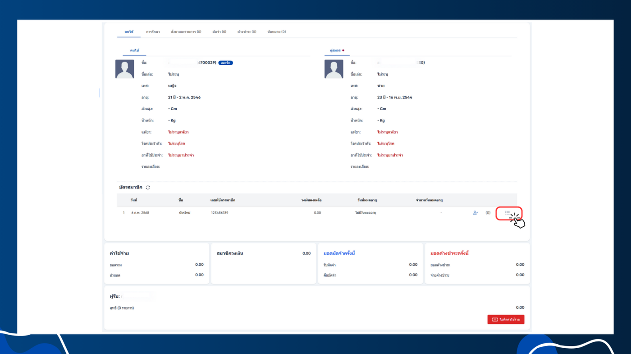
Task: Open the สั่งยาและรายการ (0) tab
Action: coord(186,32)
